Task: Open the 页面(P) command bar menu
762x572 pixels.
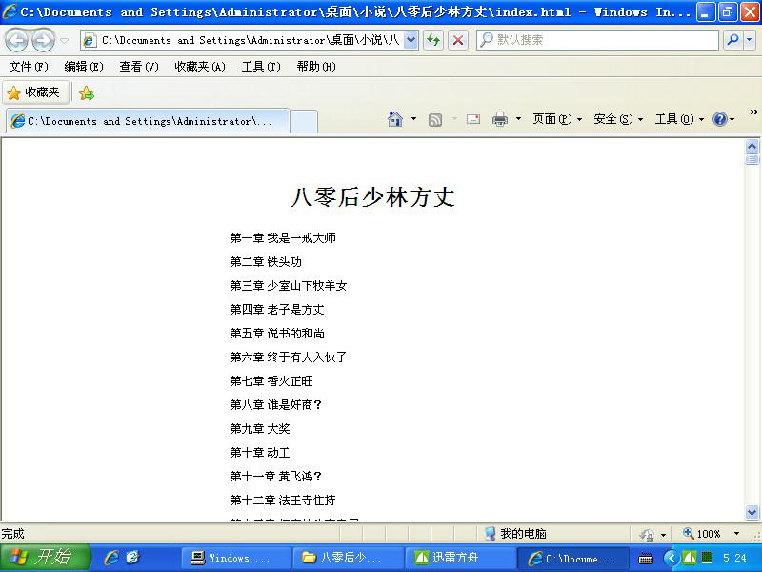Action: 557,119
